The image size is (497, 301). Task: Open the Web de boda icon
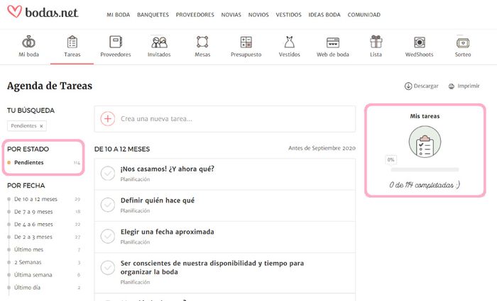point(333,42)
